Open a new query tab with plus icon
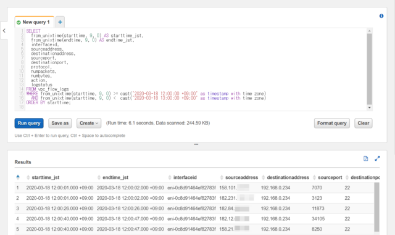395x235 pixels. pos(60,22)
